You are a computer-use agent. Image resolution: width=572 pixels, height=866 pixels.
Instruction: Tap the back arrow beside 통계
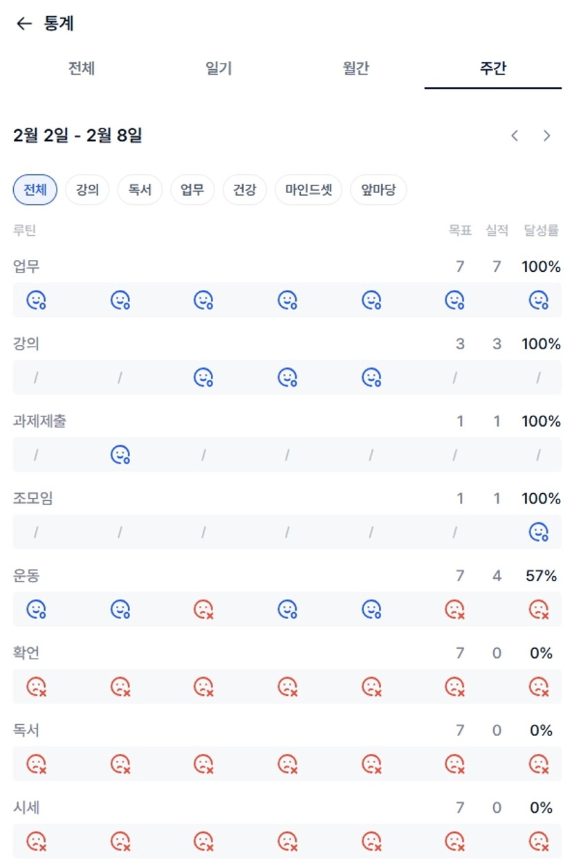click(x=24, y=24)
